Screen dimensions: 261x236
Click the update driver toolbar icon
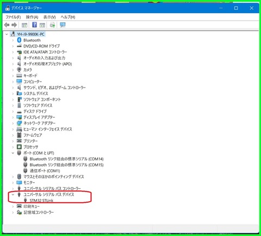52,25
